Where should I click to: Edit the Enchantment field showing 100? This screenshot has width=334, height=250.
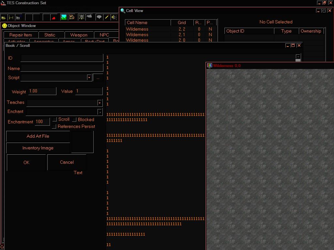(42, 122)
